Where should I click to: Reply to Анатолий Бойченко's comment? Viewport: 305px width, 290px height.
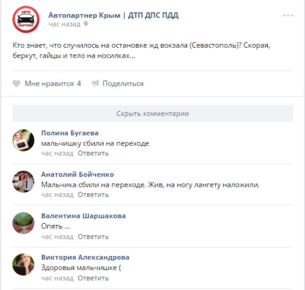93,195
